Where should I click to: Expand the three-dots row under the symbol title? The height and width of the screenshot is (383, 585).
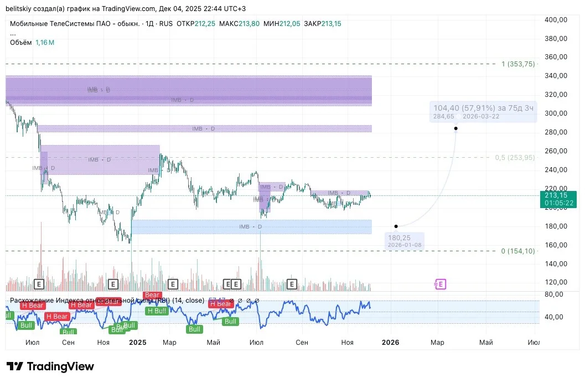point(13,33)
